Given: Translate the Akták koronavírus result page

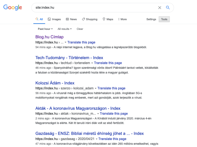Looking at the screenshot, I should coord(114,113).
